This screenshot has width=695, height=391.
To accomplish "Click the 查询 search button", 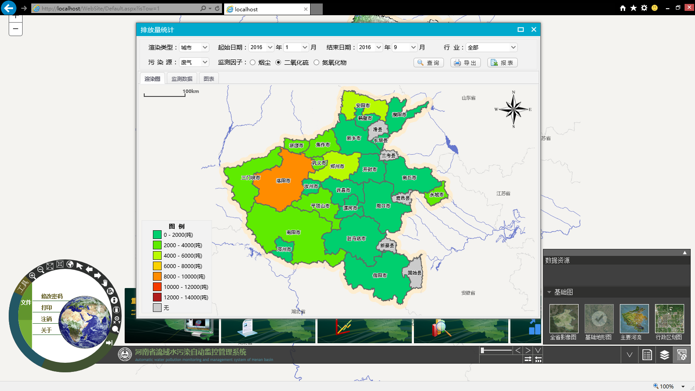I will 428,63.
